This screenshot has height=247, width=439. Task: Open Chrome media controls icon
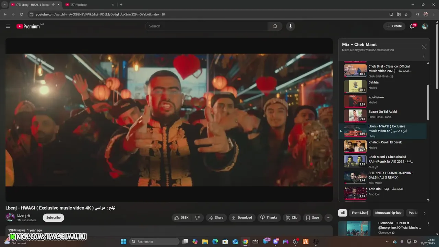coord(417,14)
